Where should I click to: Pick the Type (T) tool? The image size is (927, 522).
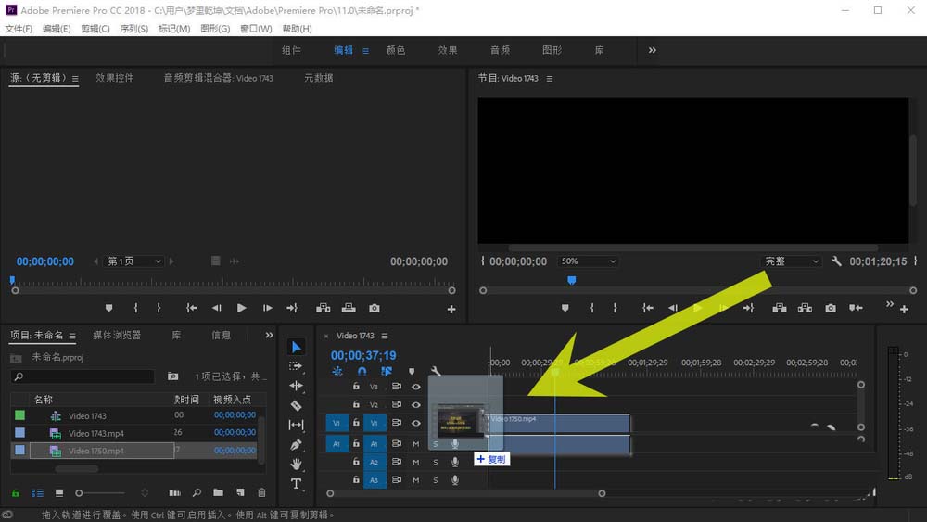tap(297, 484)
